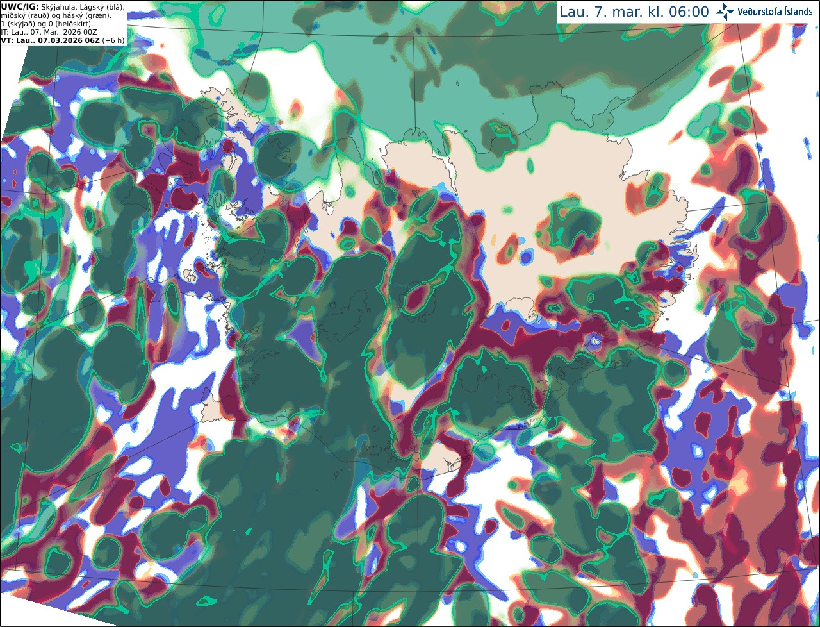Click the Veðurstofa Íslands logo emblem
The height and width of the screenshot is (627, 820).
(x=725, y=12)
